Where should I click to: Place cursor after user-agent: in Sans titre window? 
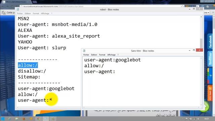tap(115, 72)
